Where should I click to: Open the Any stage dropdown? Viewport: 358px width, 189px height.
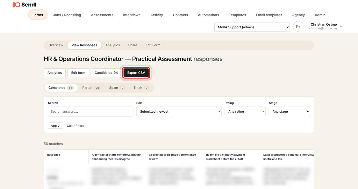[x=289, y=112]
